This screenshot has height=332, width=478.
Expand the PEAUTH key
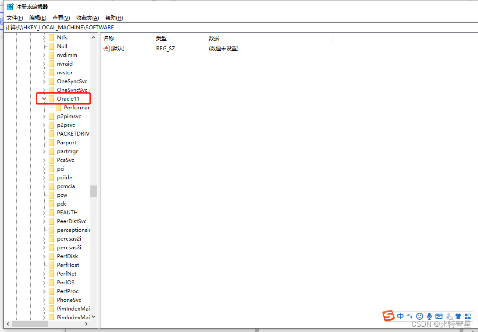[x=44, y=213]
